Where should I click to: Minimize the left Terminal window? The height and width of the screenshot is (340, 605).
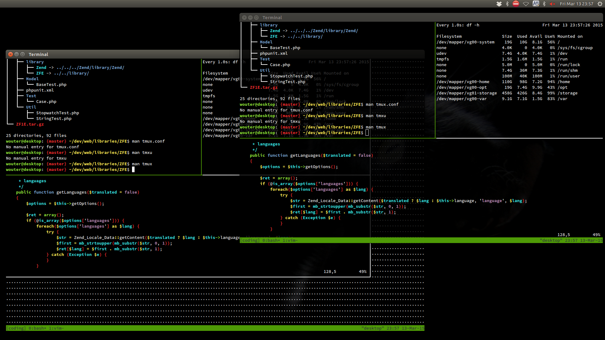pos(16,54)
